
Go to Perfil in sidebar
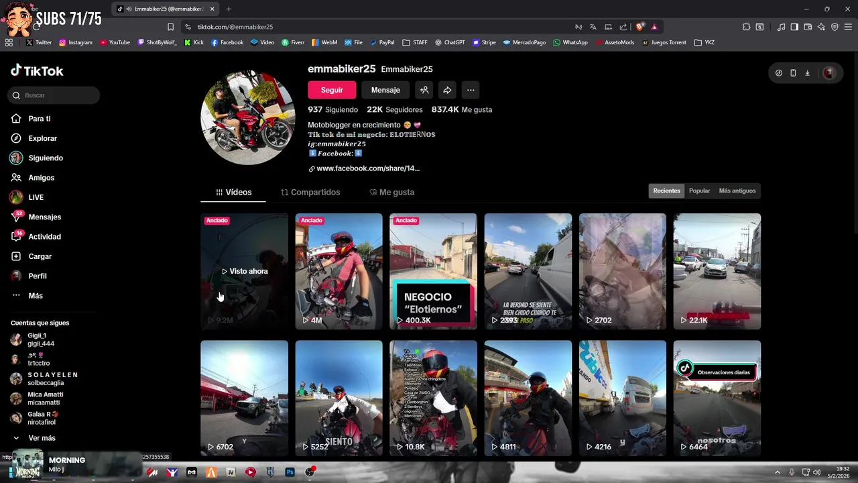click(x=29, y=276)
